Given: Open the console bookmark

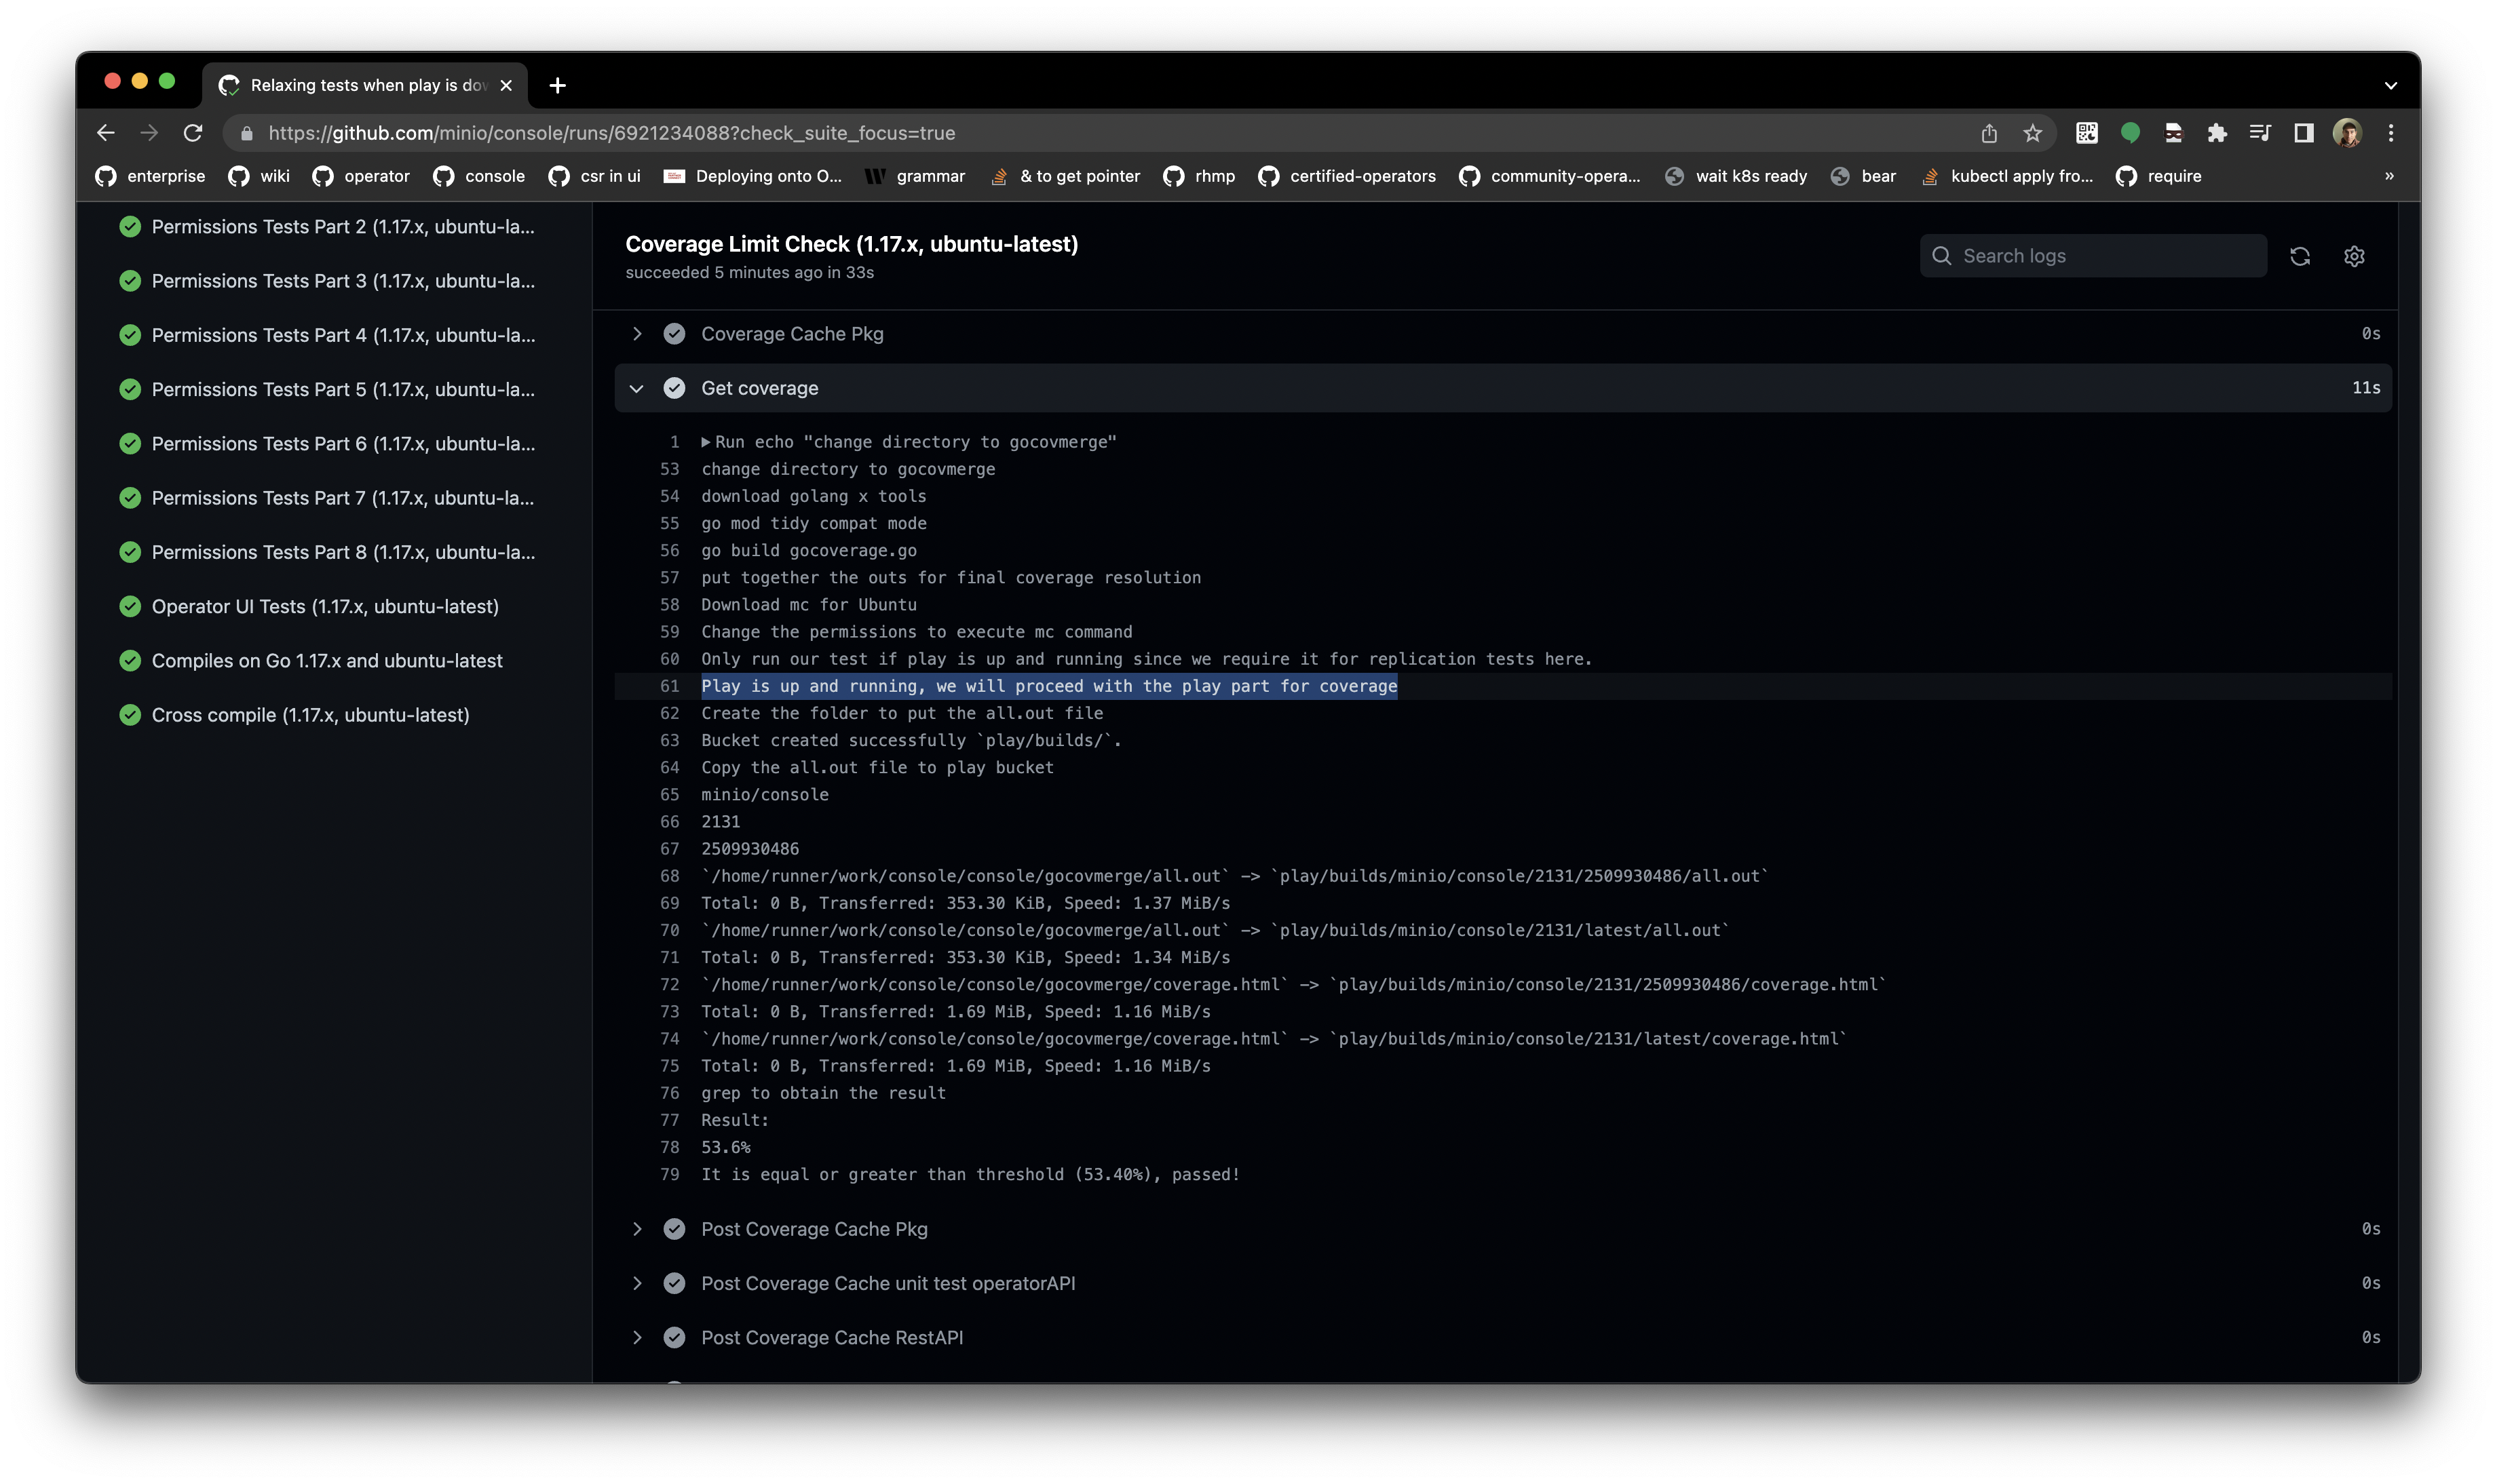Looking at the screenshot, I should click(x=479, y=176).
